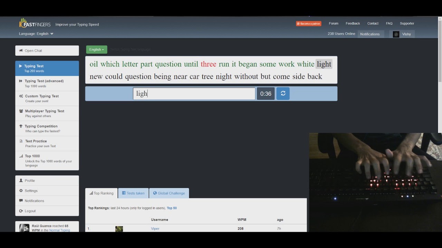The height and width of the screenshot is (248, 442).
Task: Click the '238 Users Online' text
Action: click(341, 34)
